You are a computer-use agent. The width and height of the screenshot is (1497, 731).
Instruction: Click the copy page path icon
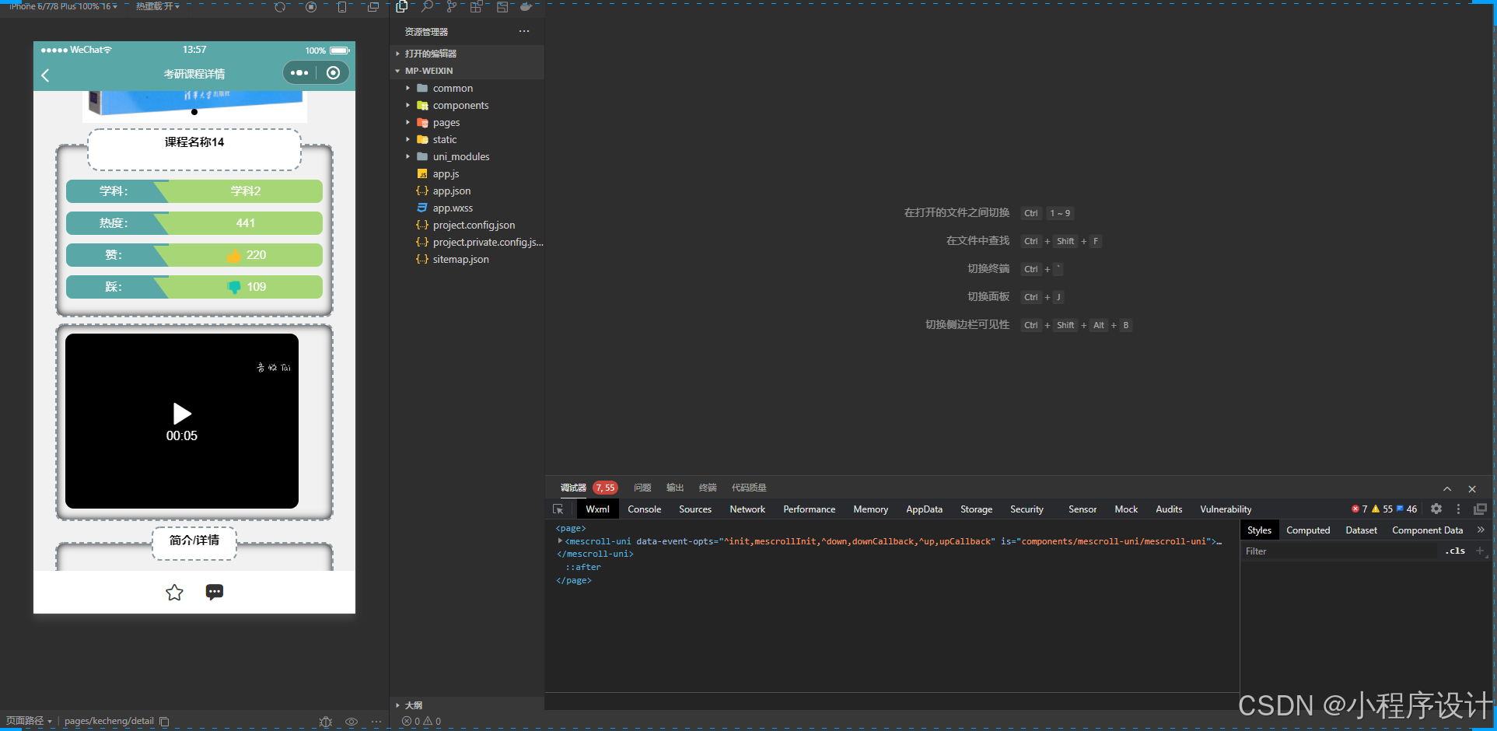pyautogui.click(x=164, y=722)
